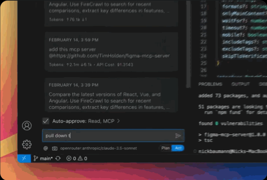Click the '51 packages are looking' terminal line

click(x=232, y=107)
